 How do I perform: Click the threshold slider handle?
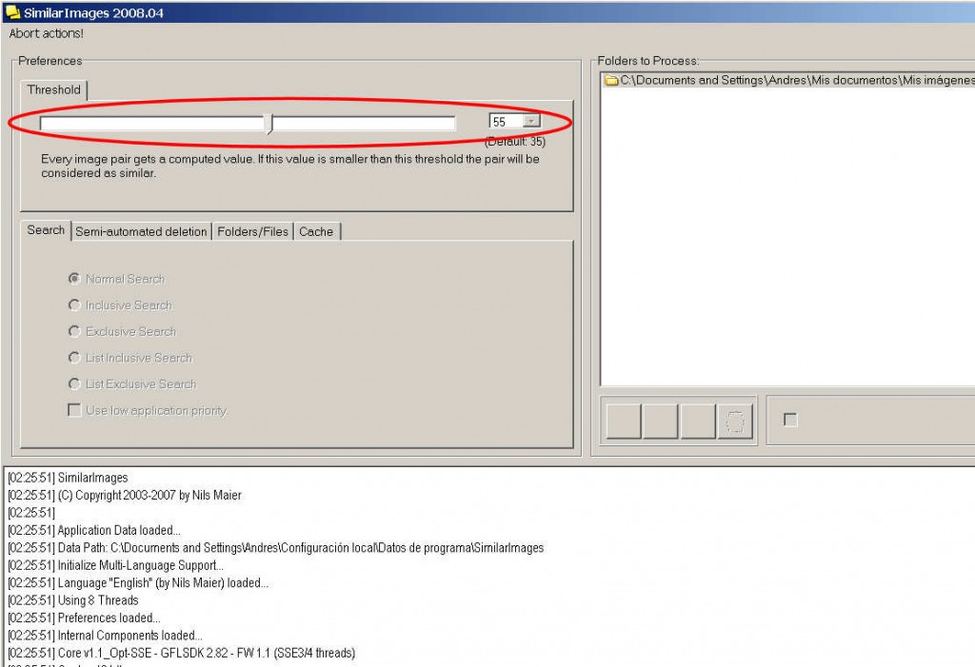tap(269, 124)
